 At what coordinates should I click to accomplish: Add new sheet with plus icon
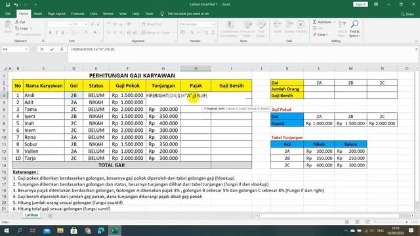[50, 216]
